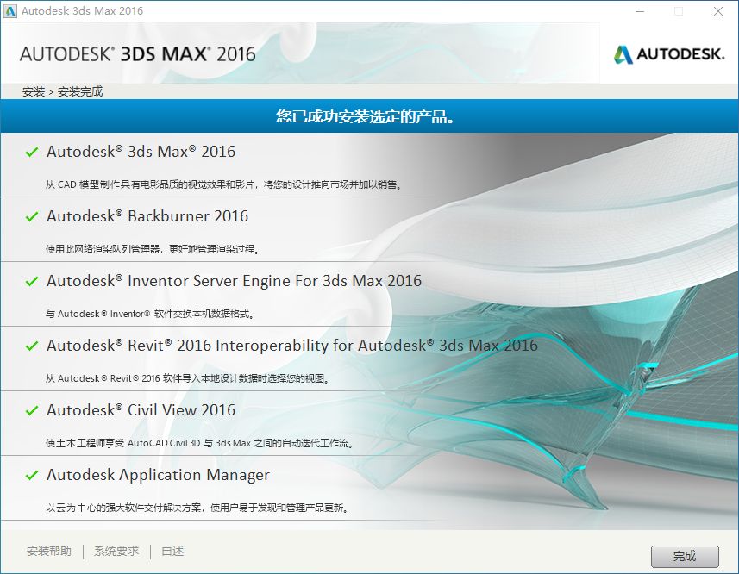Click the green checkmark beside Autodesk 3ds Max 2016
This screenshot has height=574, width=739.
point(32,152)
